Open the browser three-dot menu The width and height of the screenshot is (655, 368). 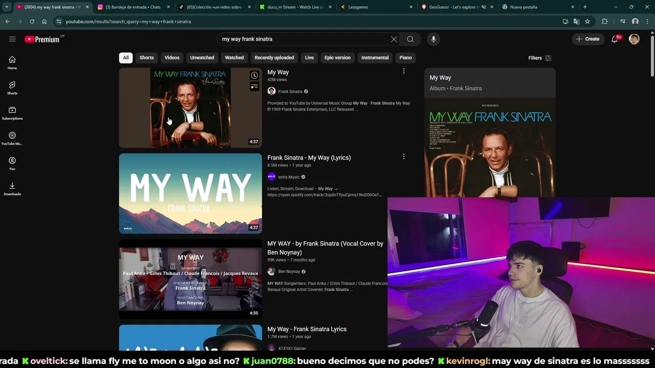coord(648,21)
